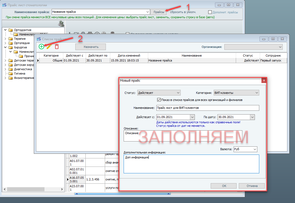Toggle the Дополнит. прайсы checkbox

click(x=210, y=12)
